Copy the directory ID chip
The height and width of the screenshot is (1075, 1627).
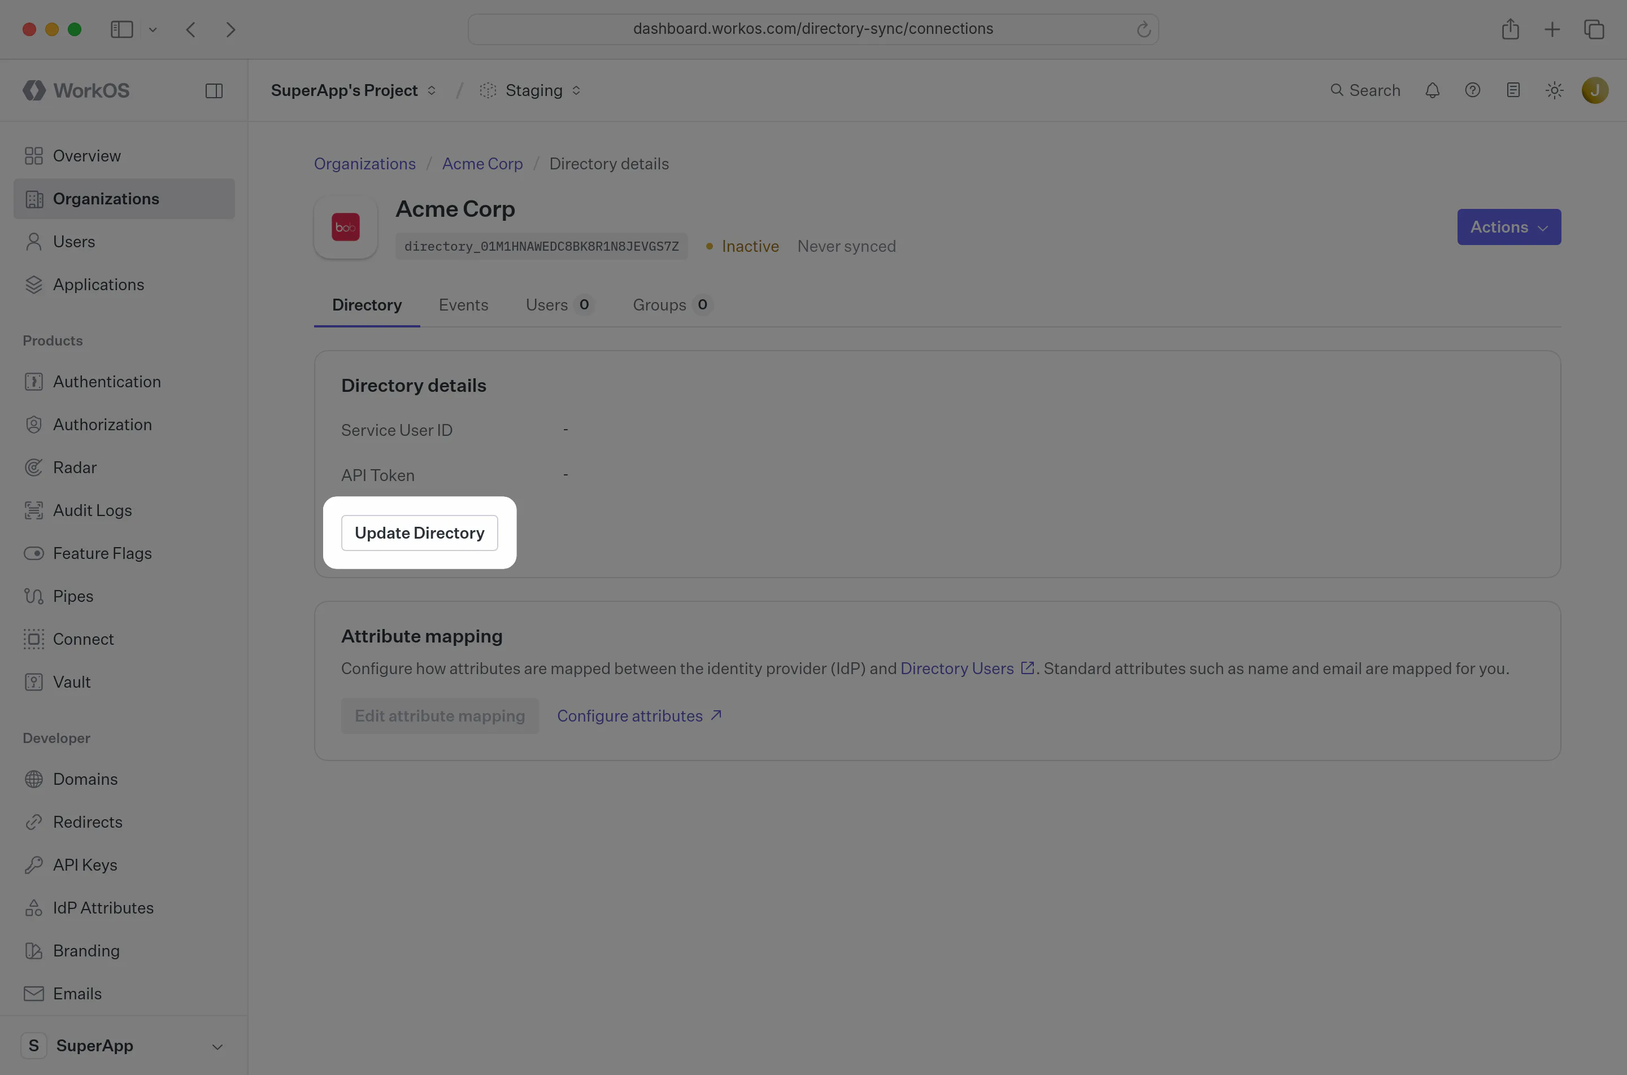[x=541, y=246]
